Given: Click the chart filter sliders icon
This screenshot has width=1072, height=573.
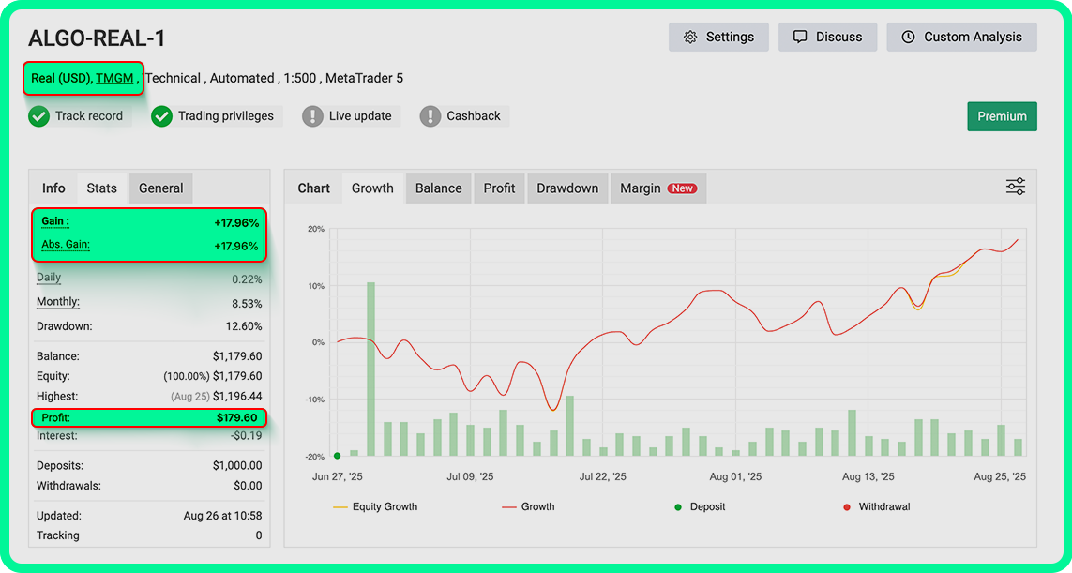Looking at the screenshot, I should coord(1015,187).
